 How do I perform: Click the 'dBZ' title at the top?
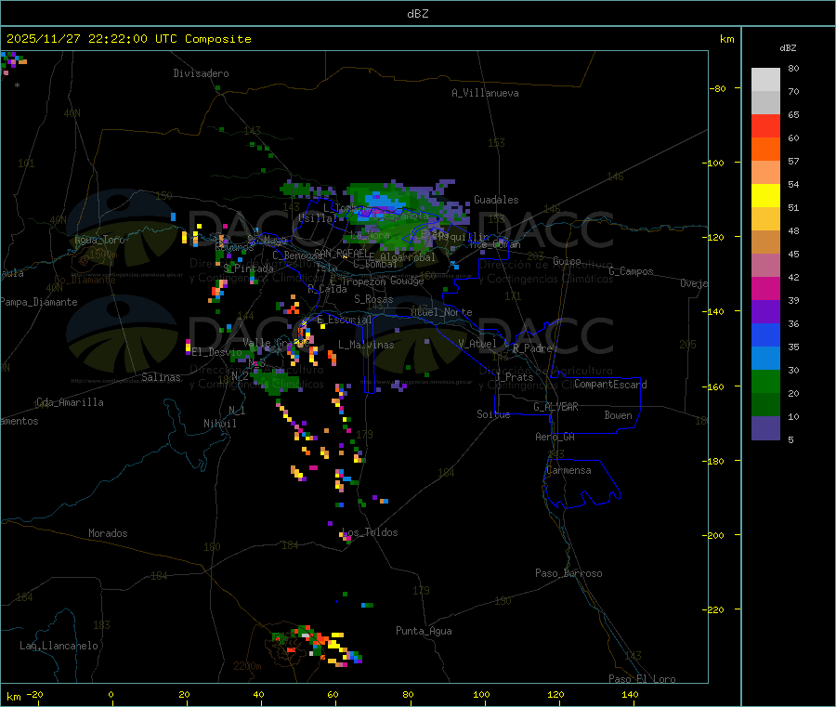click(x=417, y=14)
